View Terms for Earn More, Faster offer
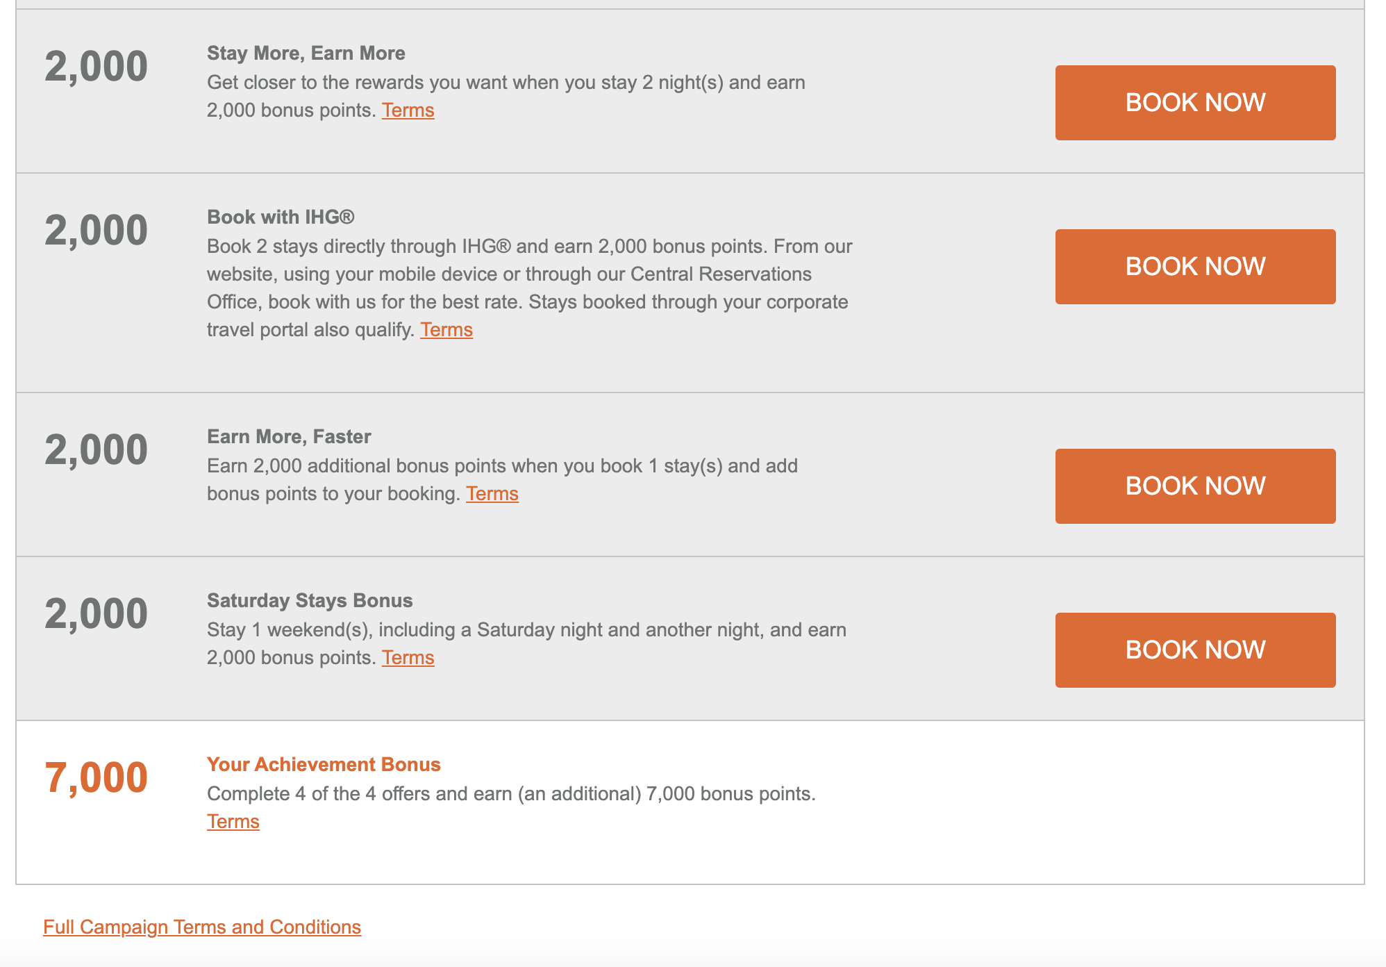Screen dimensions: 1386x967 [x=492, y=494]
